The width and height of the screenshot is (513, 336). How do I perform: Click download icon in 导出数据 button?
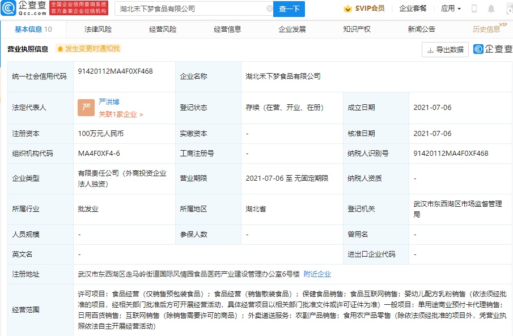coord(430,50)
